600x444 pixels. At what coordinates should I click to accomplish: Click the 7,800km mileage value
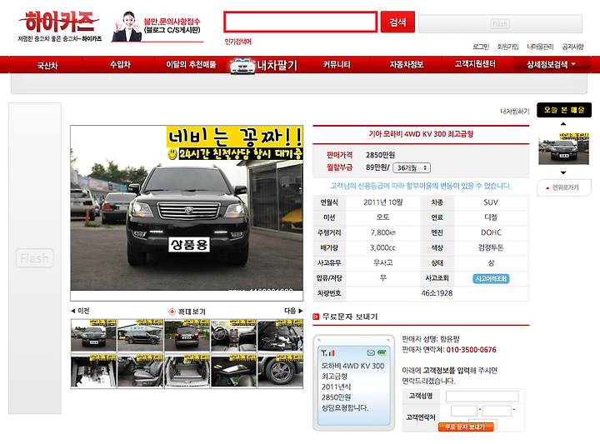pyautogui.click(x=383, y=232)
